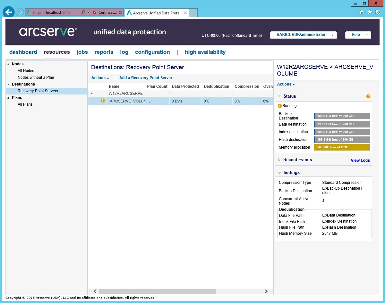This screenshot has height=303, width=385.
Task: Click the Backup Destination free space bar
Action: click(x=342, y=116)
